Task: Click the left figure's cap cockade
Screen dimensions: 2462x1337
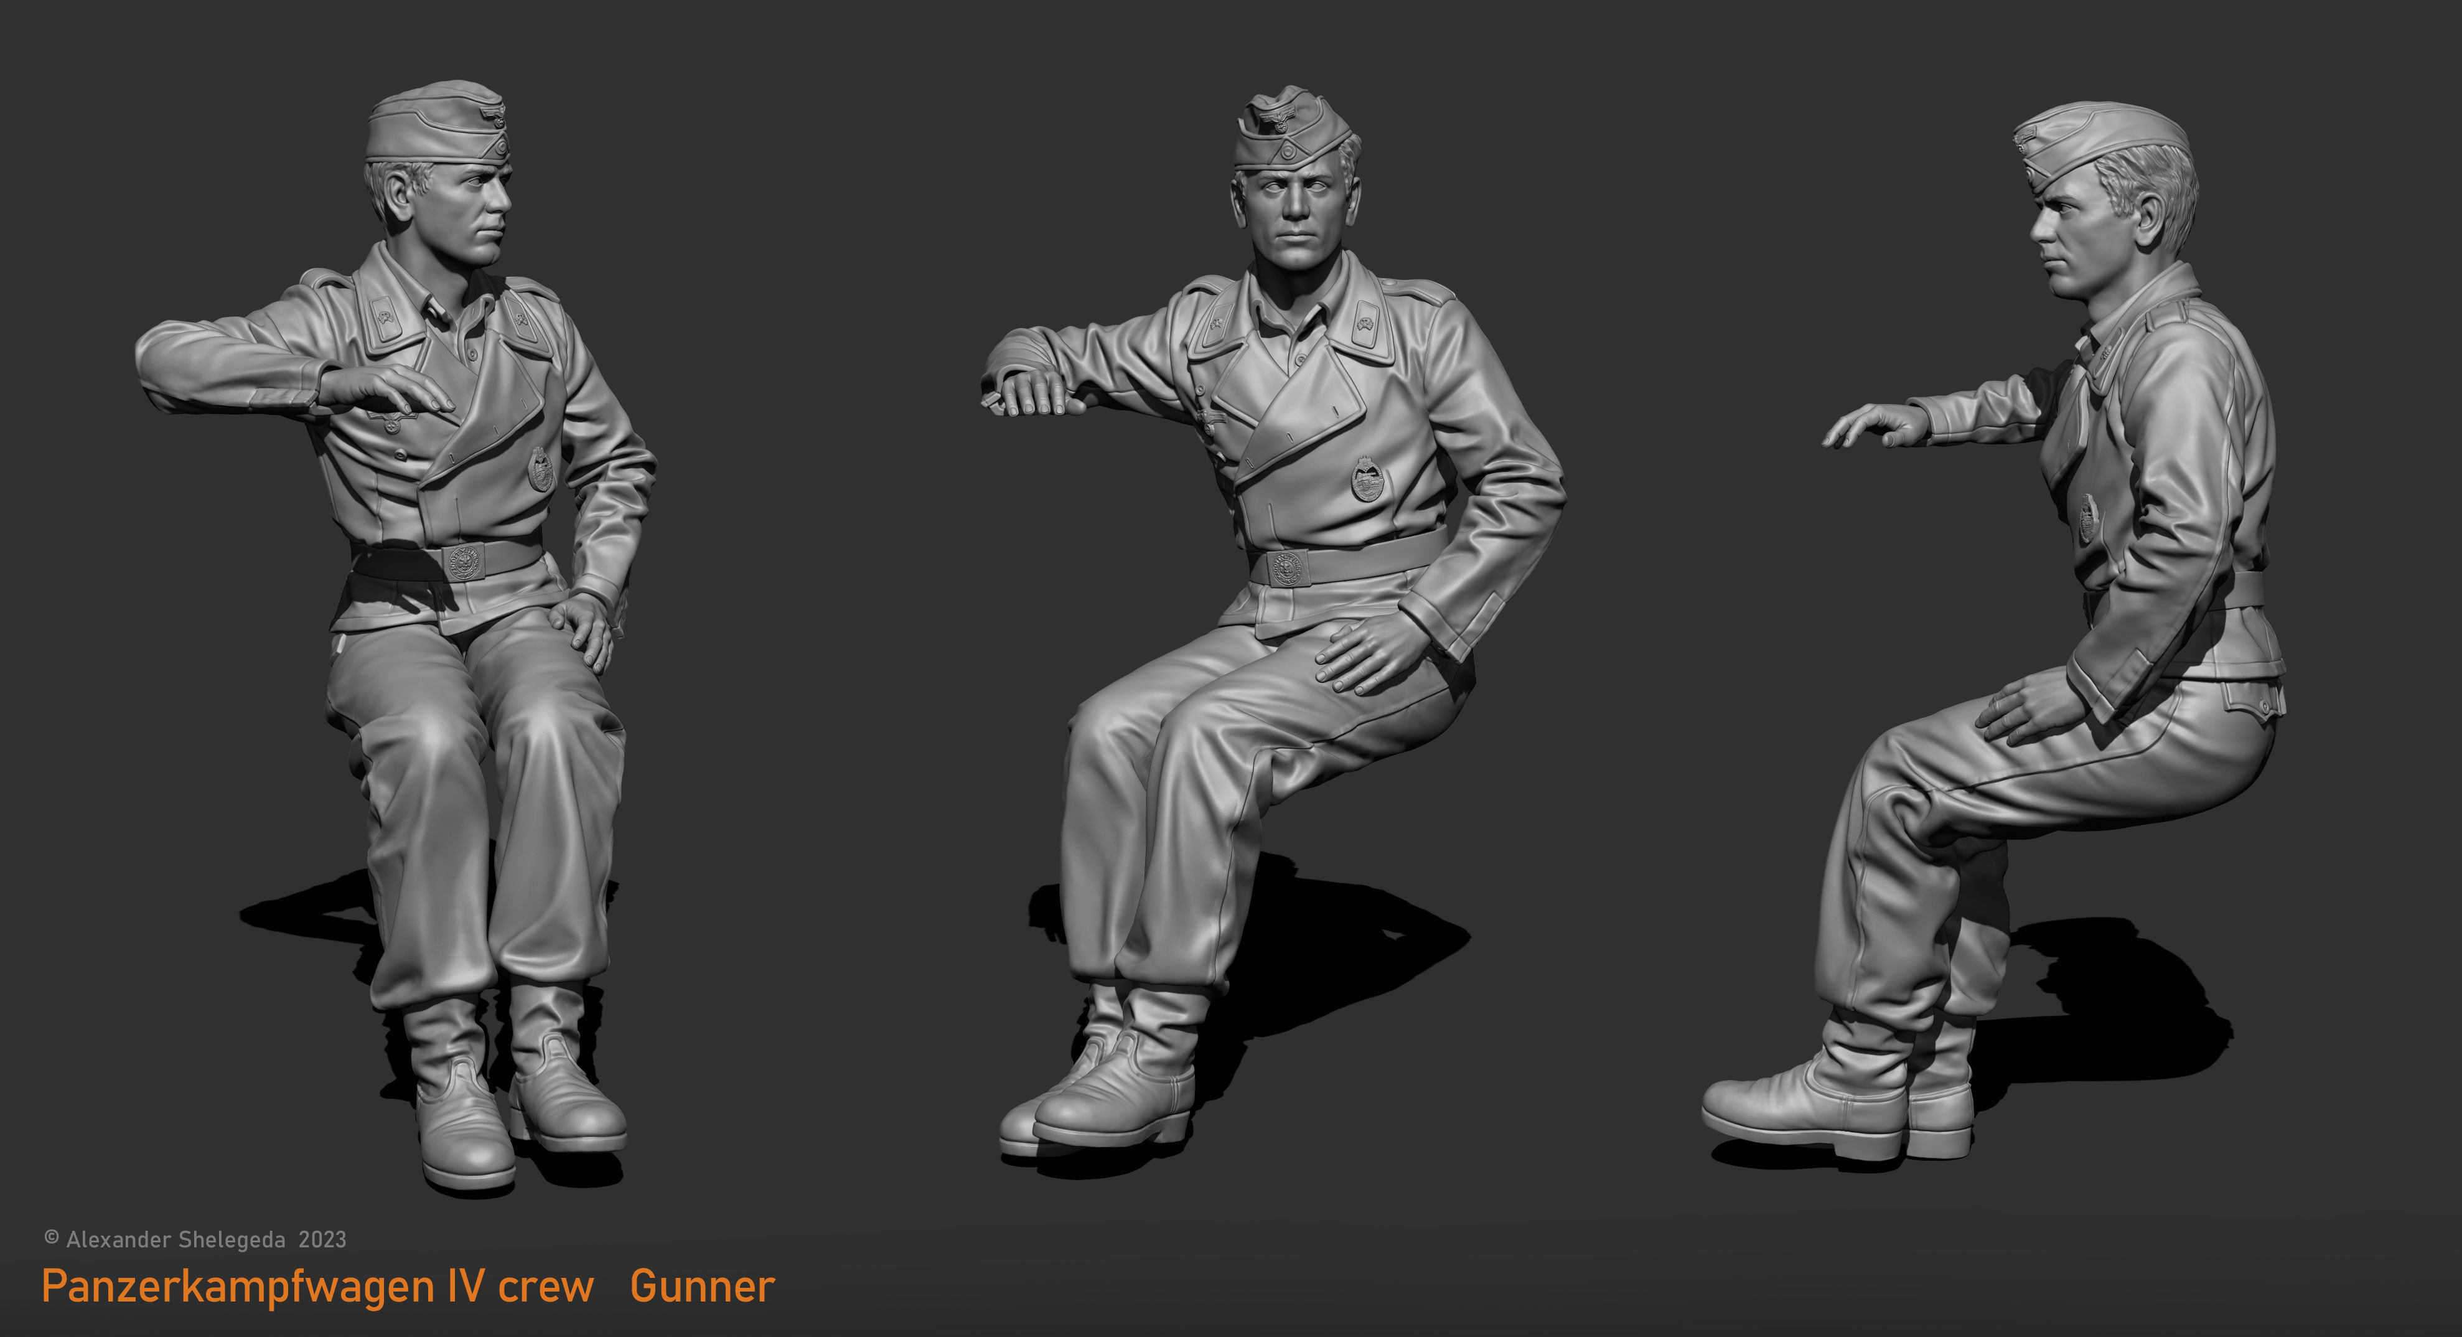Action: coord(501,148)
